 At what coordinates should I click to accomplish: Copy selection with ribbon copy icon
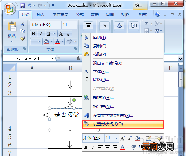(23, 31)
